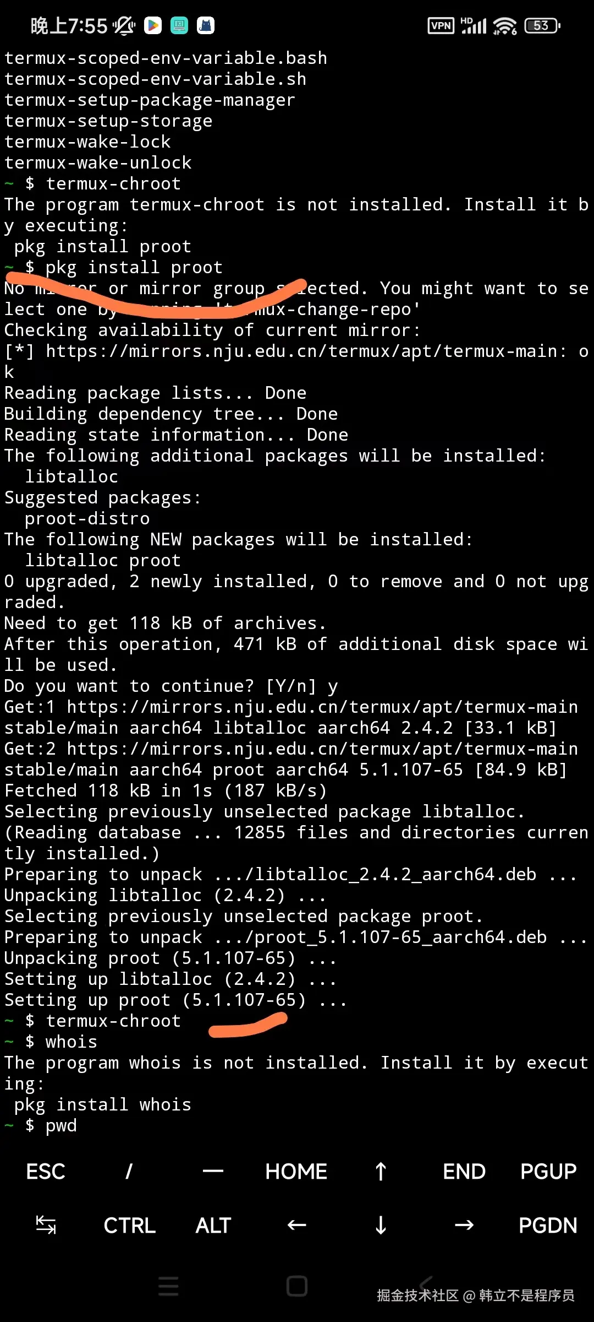
Task: Tap the VPN status bar indicator
Action: click(x=441, y=25)
